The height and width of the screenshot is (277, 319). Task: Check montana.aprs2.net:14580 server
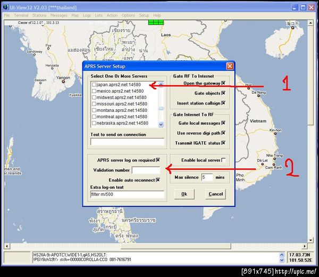point(94,110)
